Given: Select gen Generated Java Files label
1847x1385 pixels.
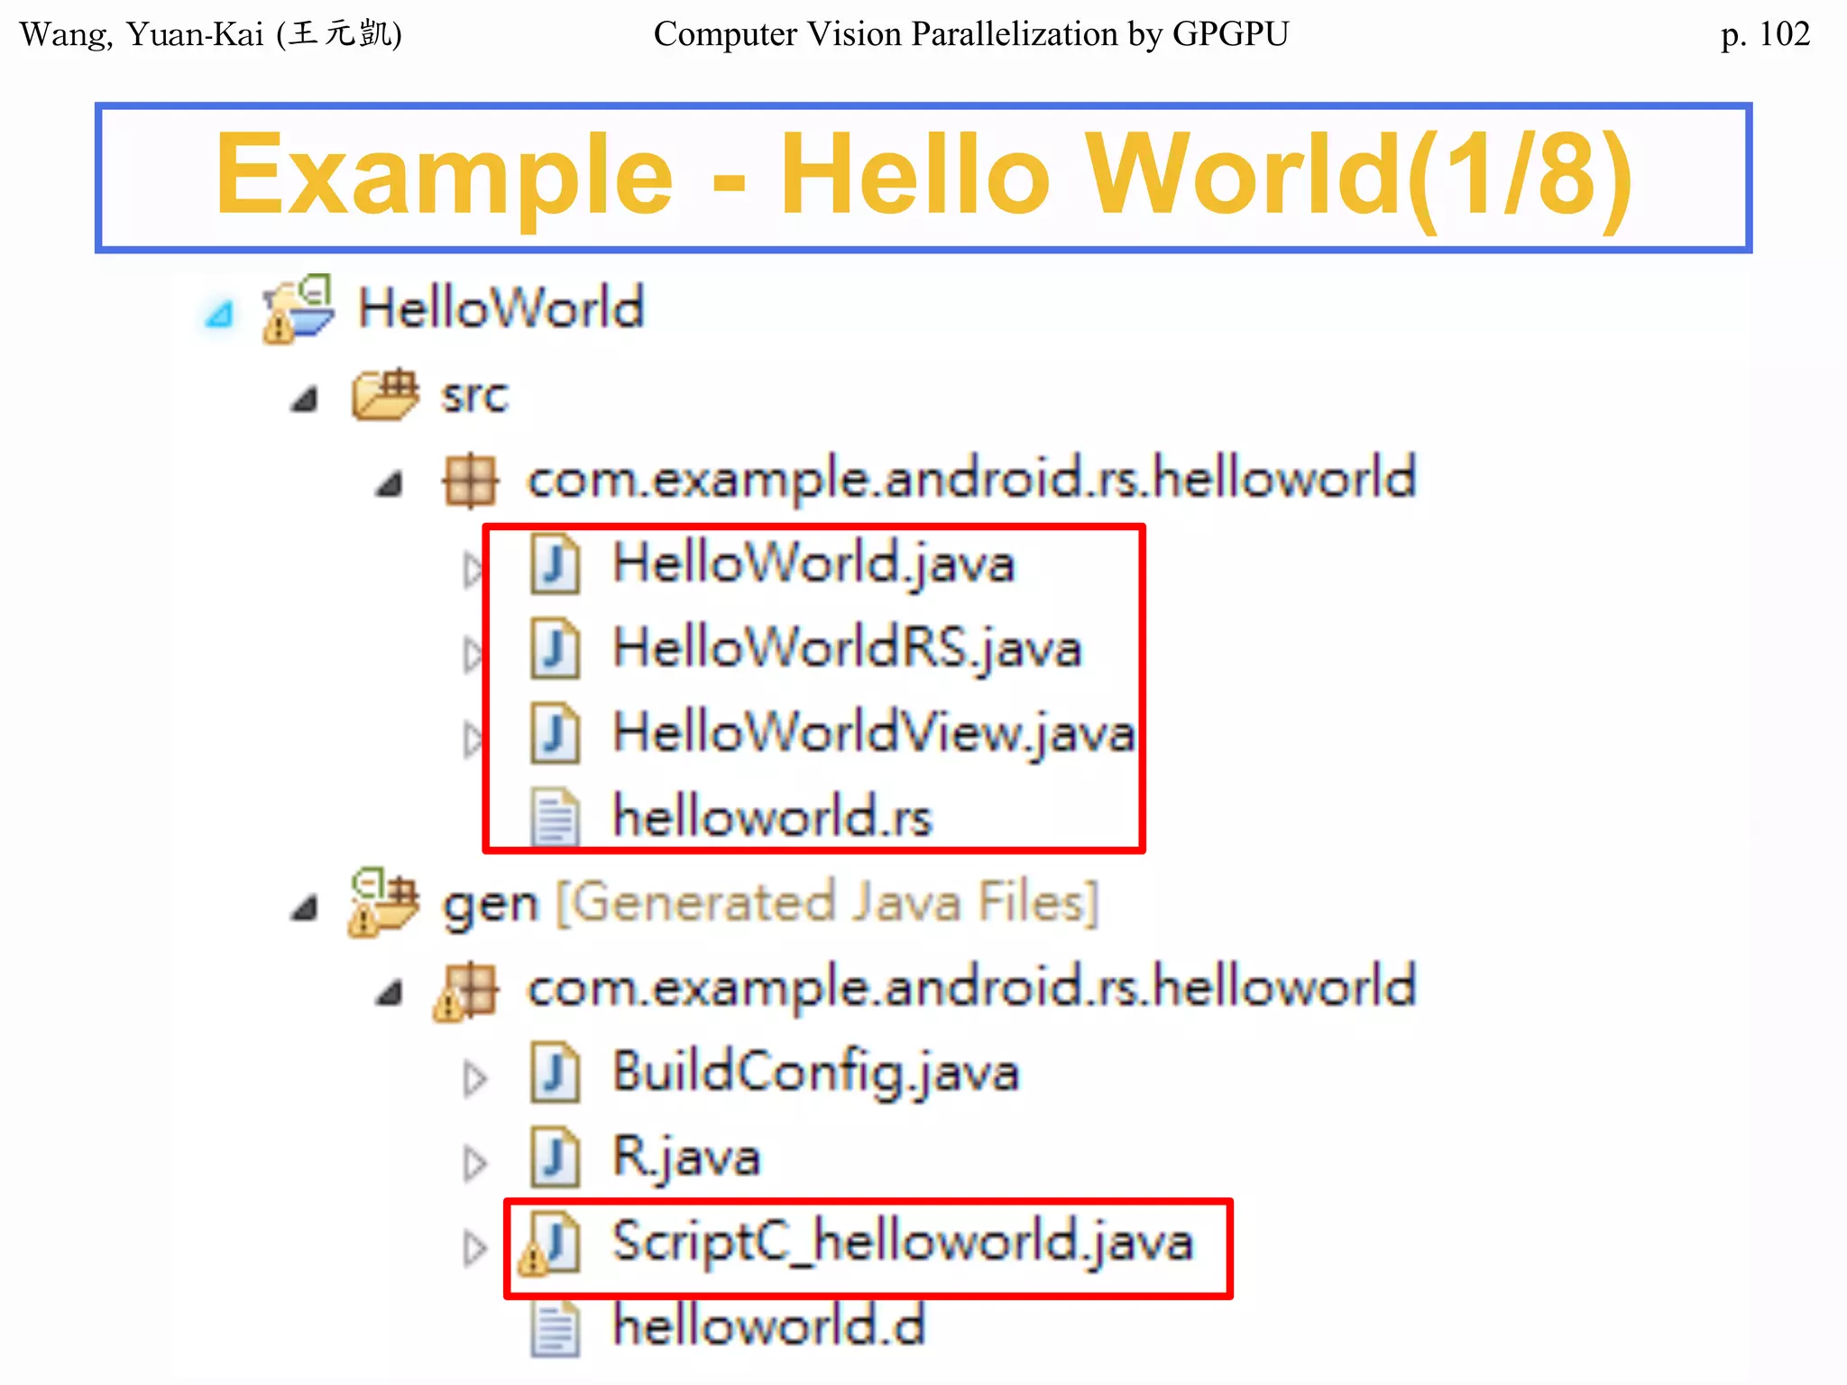Looking at the screenshot, I should [x=770, y=903].
